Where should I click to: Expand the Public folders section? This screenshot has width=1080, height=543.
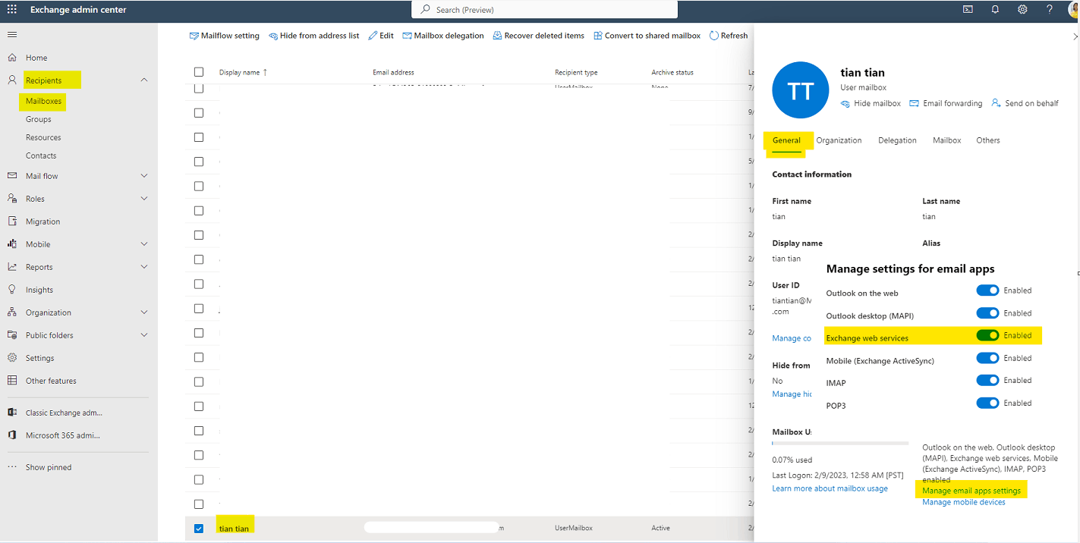click(x=144, y=335)
